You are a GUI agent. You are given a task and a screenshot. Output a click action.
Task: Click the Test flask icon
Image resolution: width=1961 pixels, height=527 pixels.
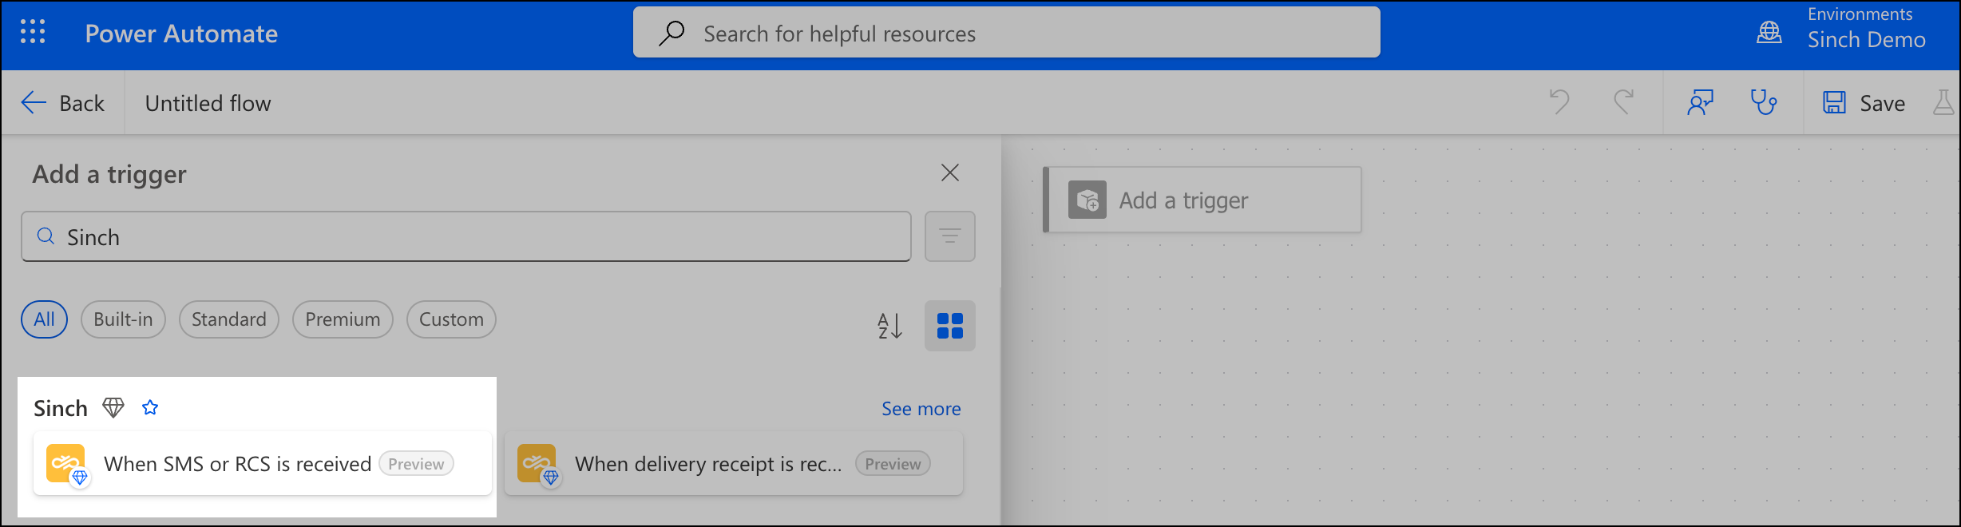pyautogui.click(x=1943, y=102)
